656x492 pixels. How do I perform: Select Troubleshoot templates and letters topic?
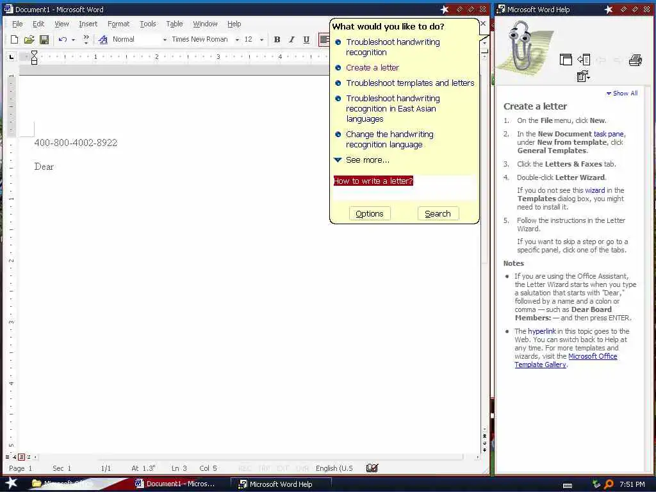[410, 83]
